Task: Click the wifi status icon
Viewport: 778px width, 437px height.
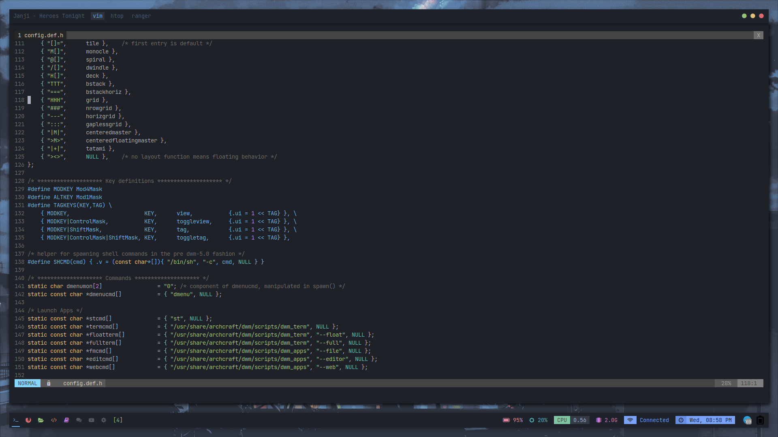Action: coord(630,420)
